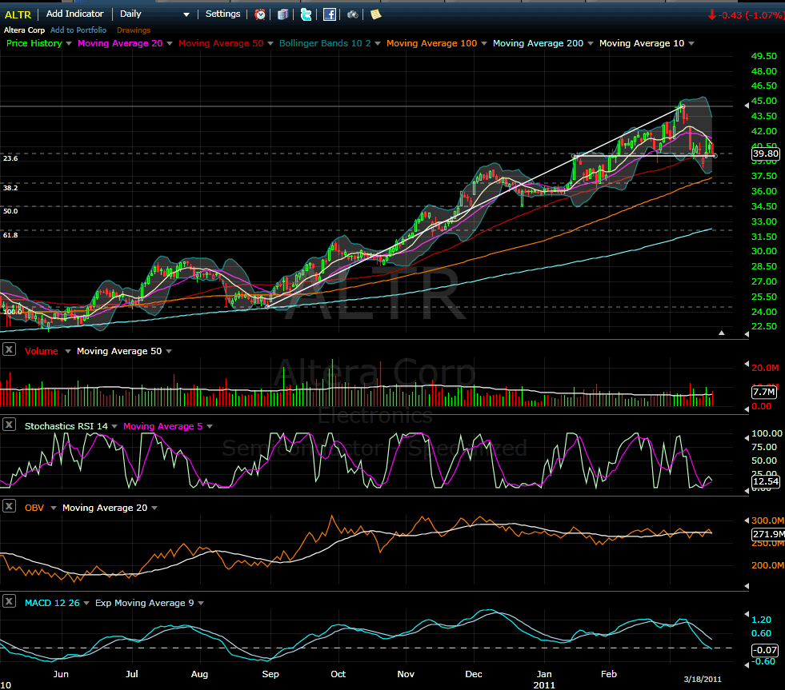The height and width of the screenshot is (690, 785).
Task: Select the red Volume label
Action: click(42, 351)
